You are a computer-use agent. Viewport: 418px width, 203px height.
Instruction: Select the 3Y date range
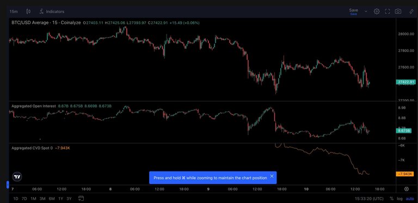[x=69, y=199]
